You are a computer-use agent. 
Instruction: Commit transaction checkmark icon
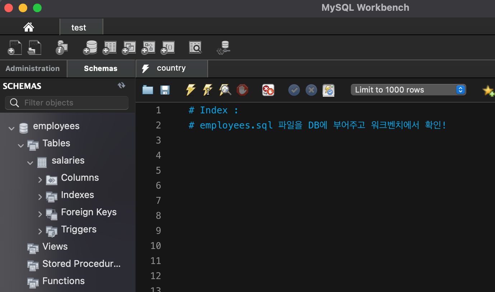(x=294, y=90)
